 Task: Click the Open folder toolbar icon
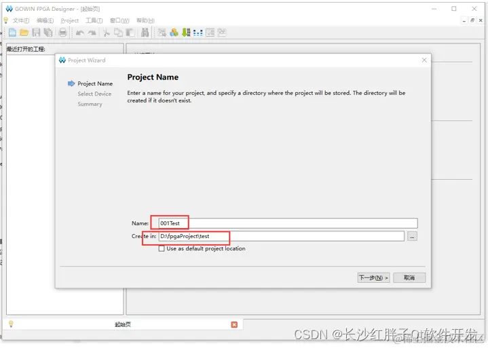[x=24, y=33]
